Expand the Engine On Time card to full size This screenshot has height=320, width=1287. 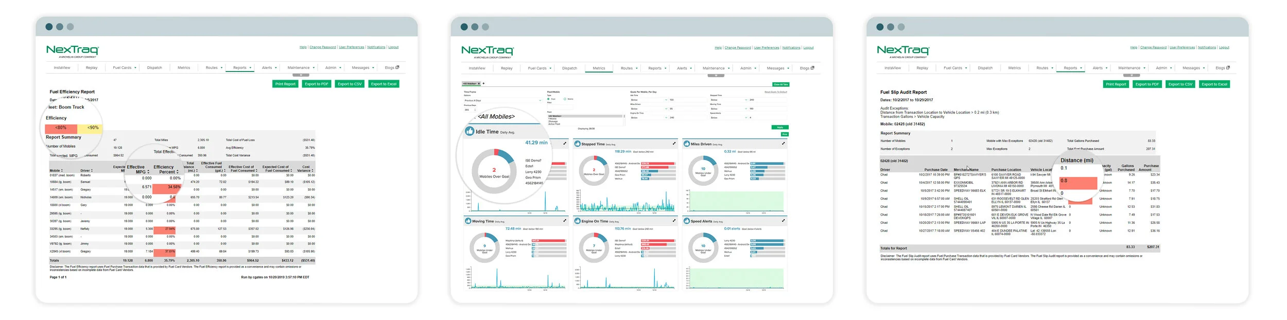coord(674,221)
